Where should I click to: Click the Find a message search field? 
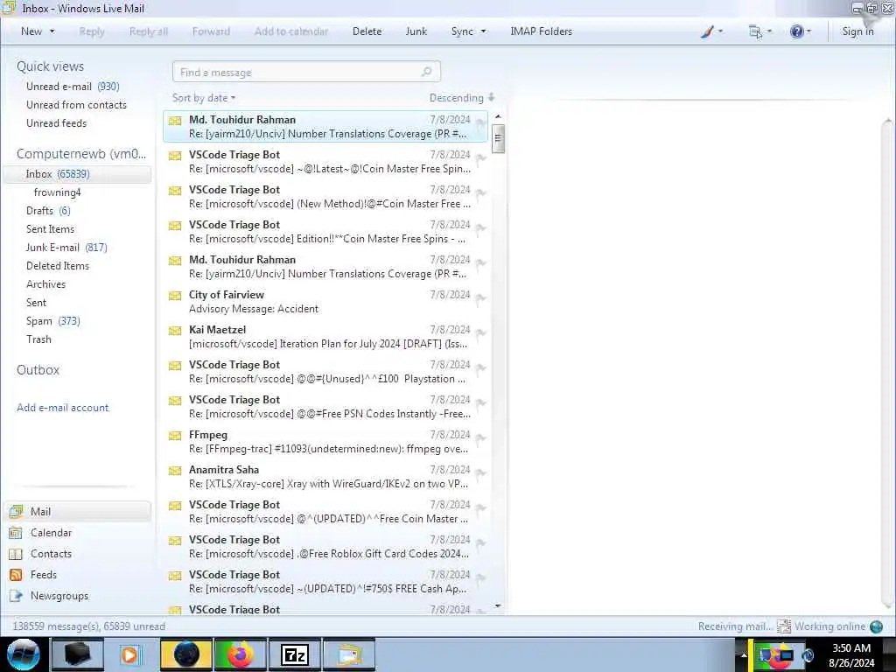pyautogui.click(x=306, y=72)
